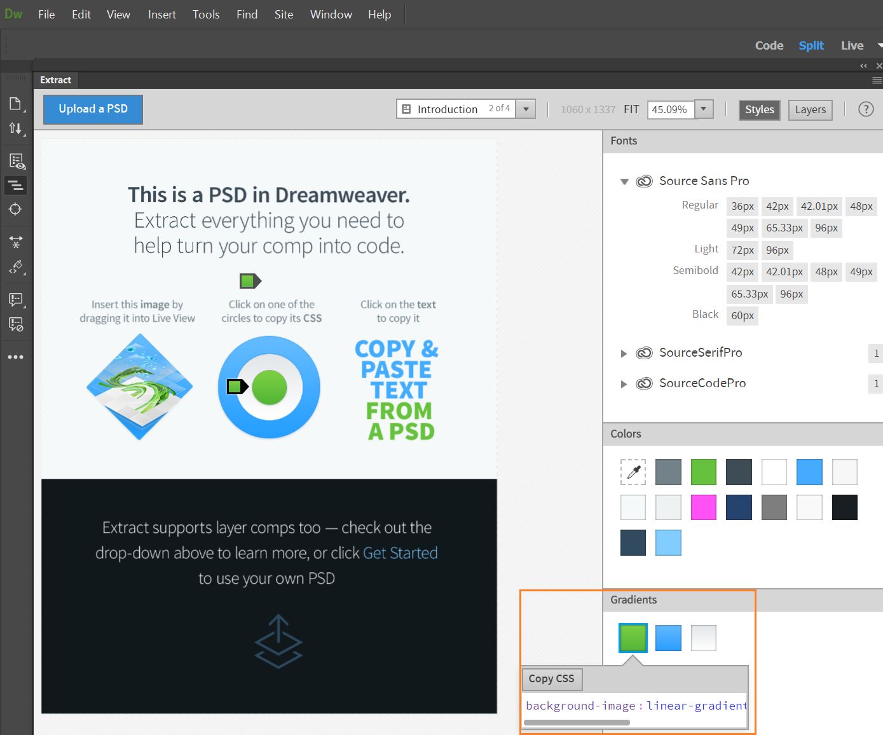Select the light gray gradient swatch
The height and width of the screenshot is (735, 883).
[x=704, y=638]
